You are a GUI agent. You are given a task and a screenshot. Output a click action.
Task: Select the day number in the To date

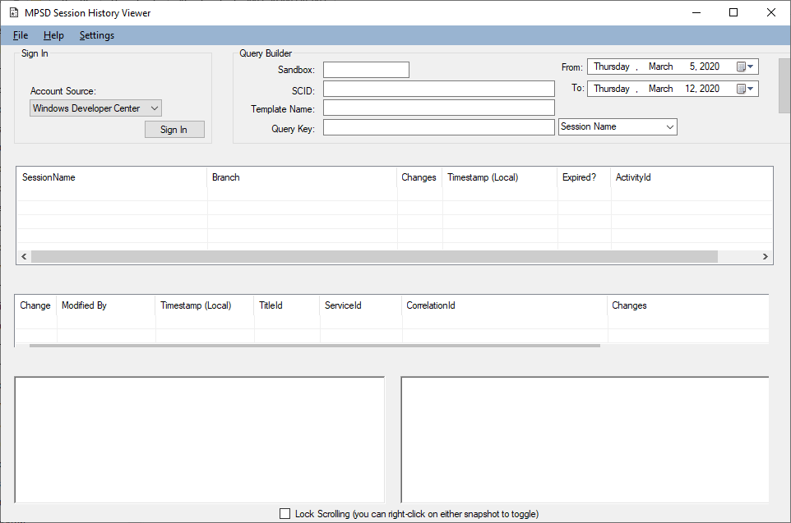coord(690,89)
